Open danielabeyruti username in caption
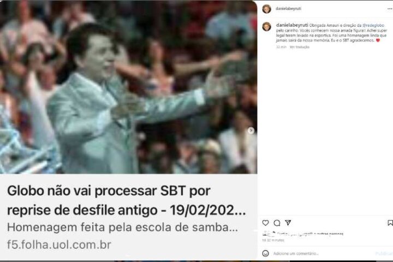This screenshot has height=262, width=393. tap(292, 25)
